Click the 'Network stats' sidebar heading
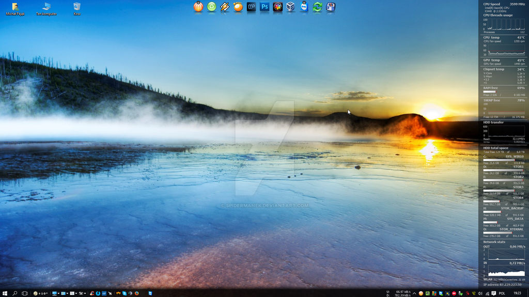Screen dimensions: 529x297 coord(494,242)
